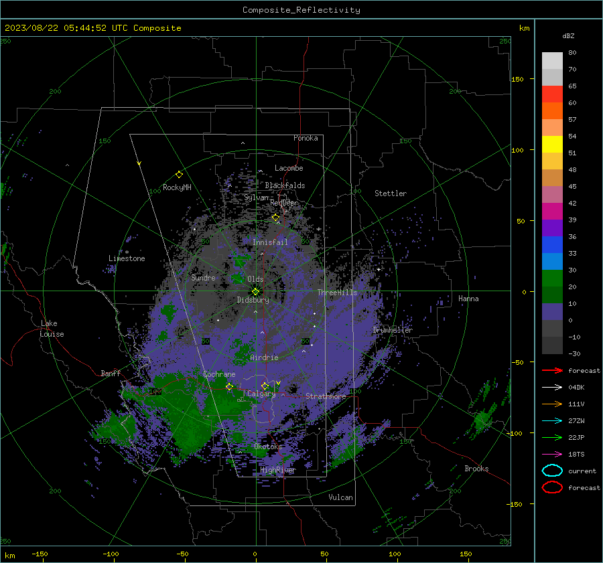Click the orange 111V arrow icon
This screenshot has height=563, width=603.
[x=552, y=404]
